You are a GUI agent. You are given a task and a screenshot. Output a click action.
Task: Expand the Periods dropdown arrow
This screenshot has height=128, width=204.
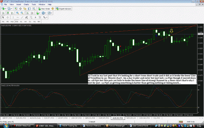[x=46, y=13]
